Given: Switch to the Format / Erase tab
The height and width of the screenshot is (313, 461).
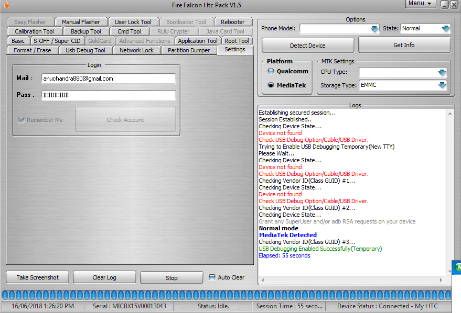Looking at the screenshot, I should (33, 50).
